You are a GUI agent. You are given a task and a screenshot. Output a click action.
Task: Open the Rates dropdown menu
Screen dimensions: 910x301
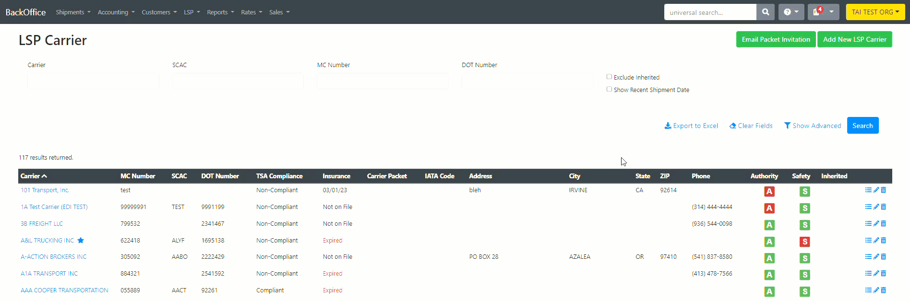(x=251, y=12)
